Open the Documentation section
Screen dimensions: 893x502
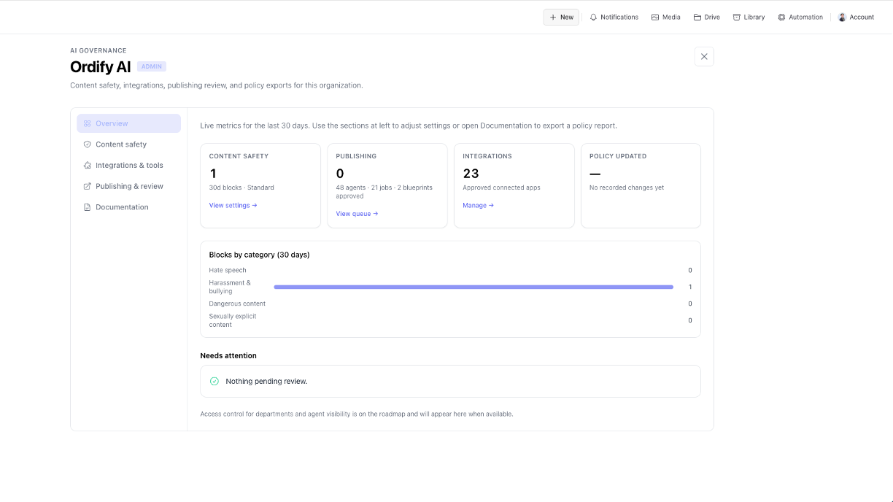(x=128, y=207)
